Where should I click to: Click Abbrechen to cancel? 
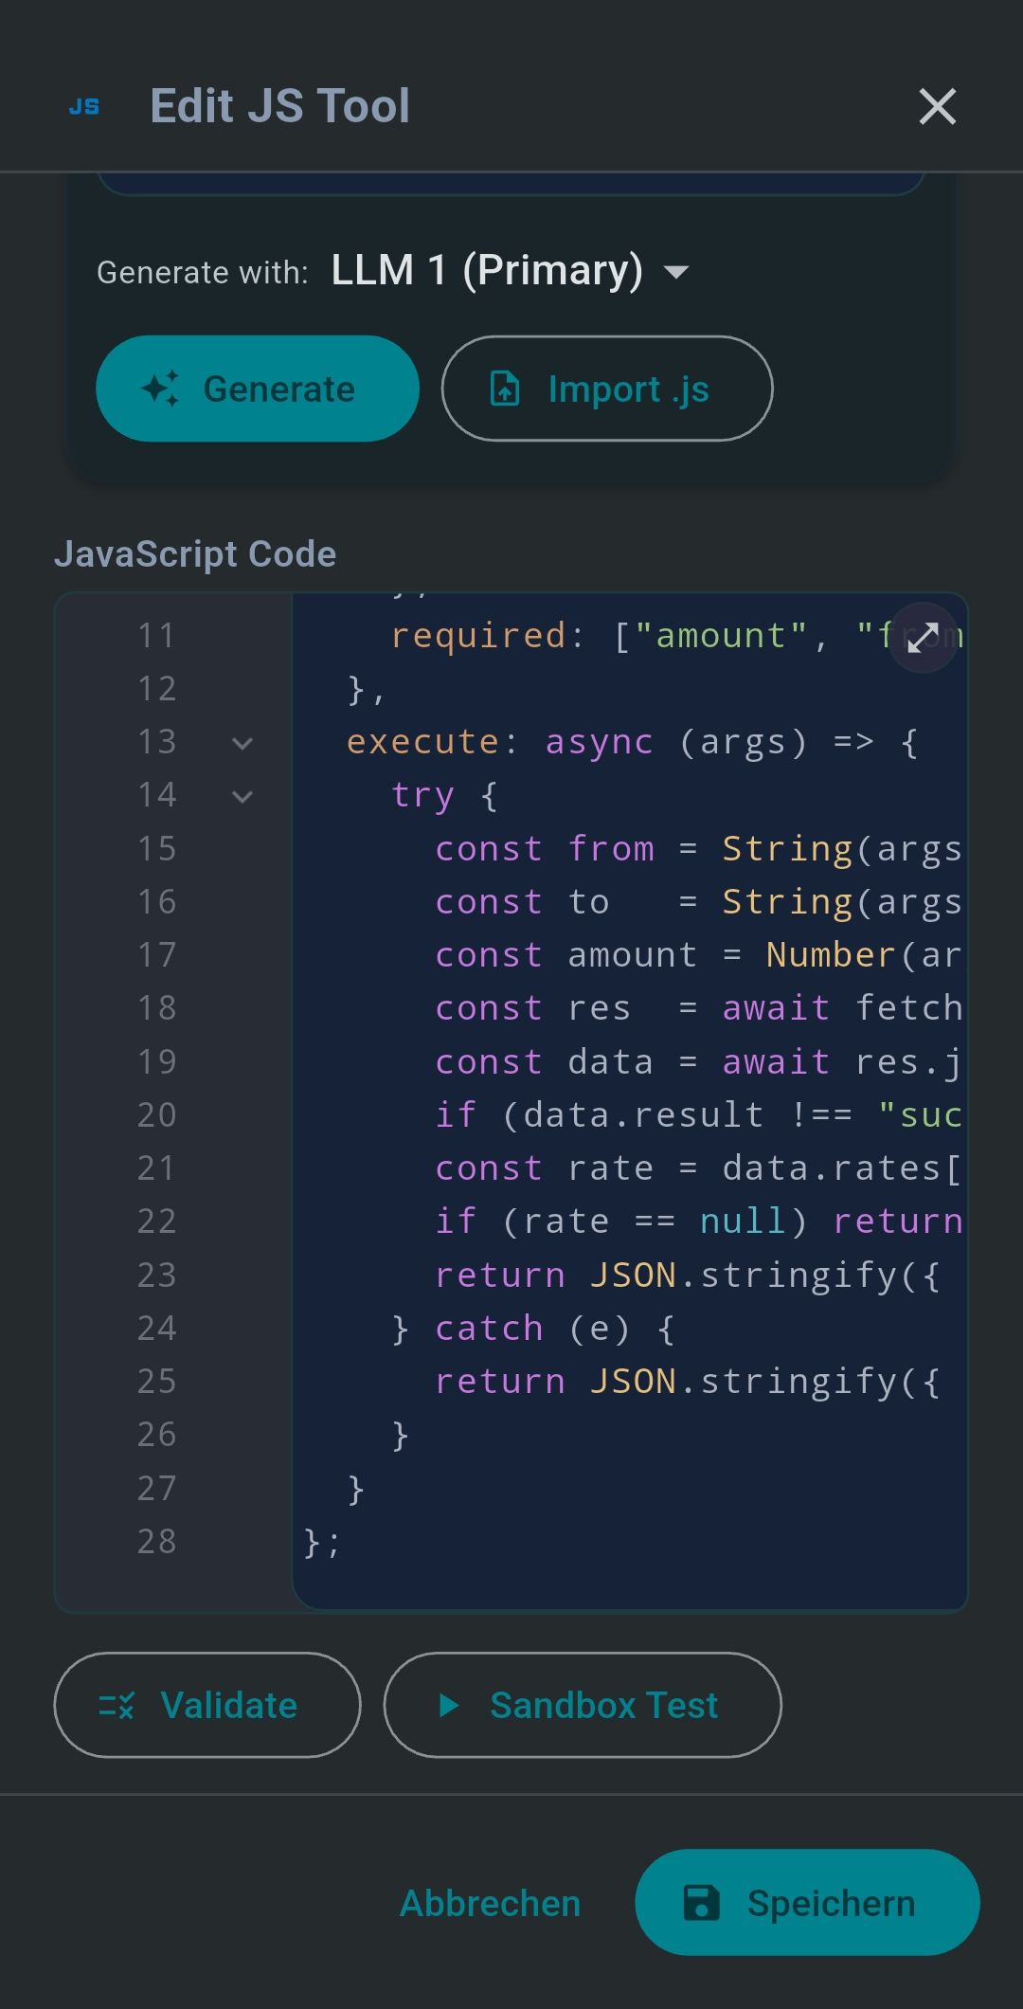(x=490, y=1903)
